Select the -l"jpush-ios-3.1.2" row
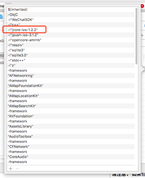Image resolution: width=145 pixels, height=178 pixels. coord(71,35)
